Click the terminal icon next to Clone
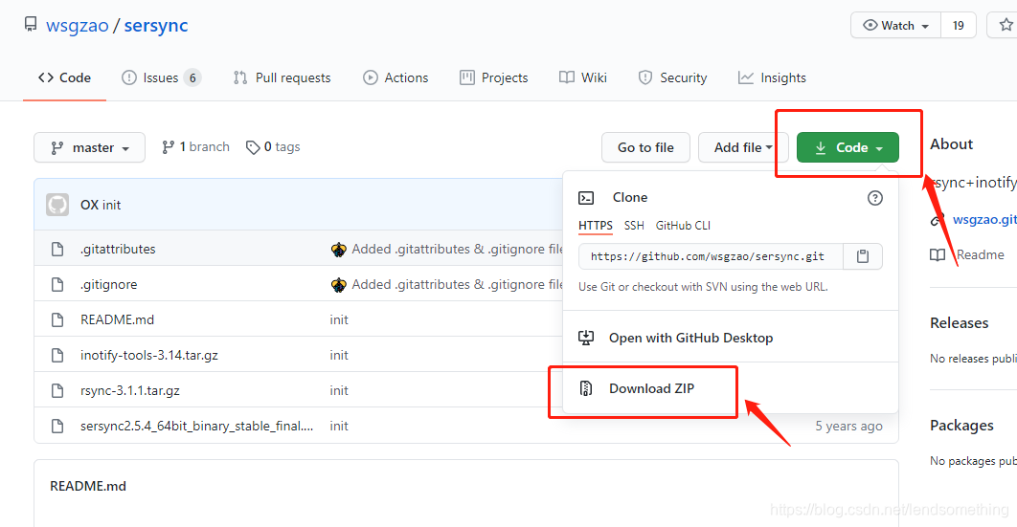The image size is (1017, 527). 586,197
